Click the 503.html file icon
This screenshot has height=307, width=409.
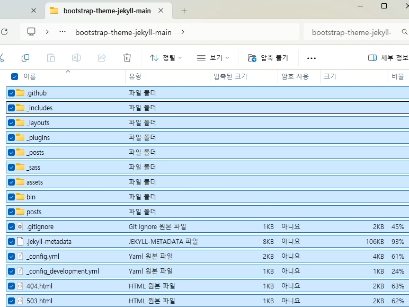pos(20,301)
